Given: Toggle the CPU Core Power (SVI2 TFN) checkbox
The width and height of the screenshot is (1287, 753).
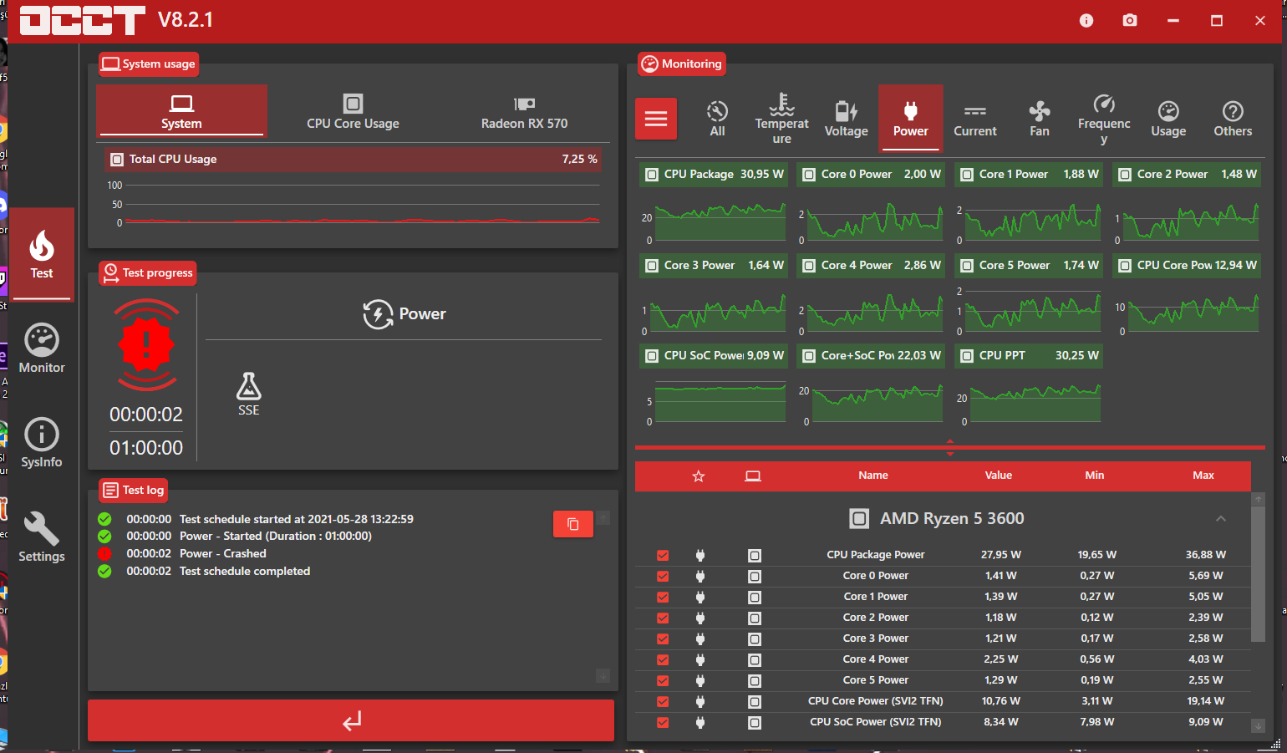Looking at the screenshot, I should click(663, 702).
